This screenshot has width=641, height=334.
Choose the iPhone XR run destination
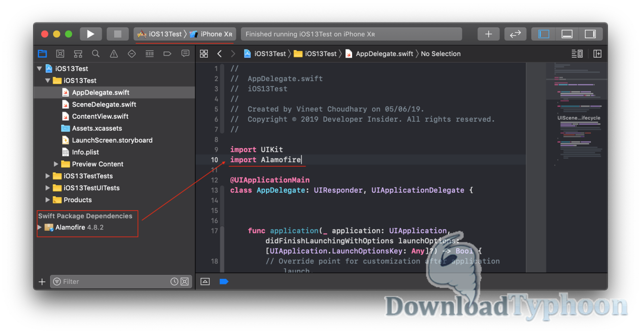[x=211, y=34]
